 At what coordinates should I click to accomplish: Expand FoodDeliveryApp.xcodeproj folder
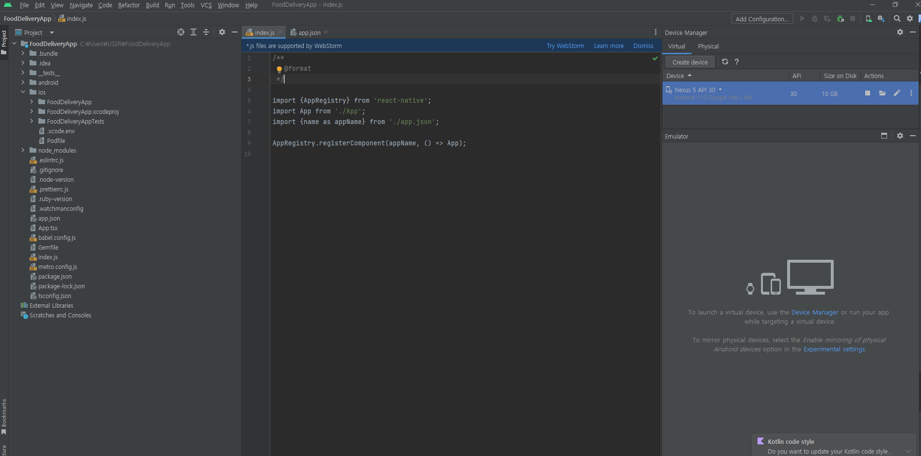(32, 111)
